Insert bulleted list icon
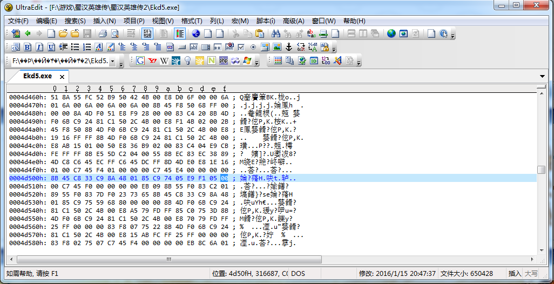The image size is (554, 284). click(x=75, y=47)
